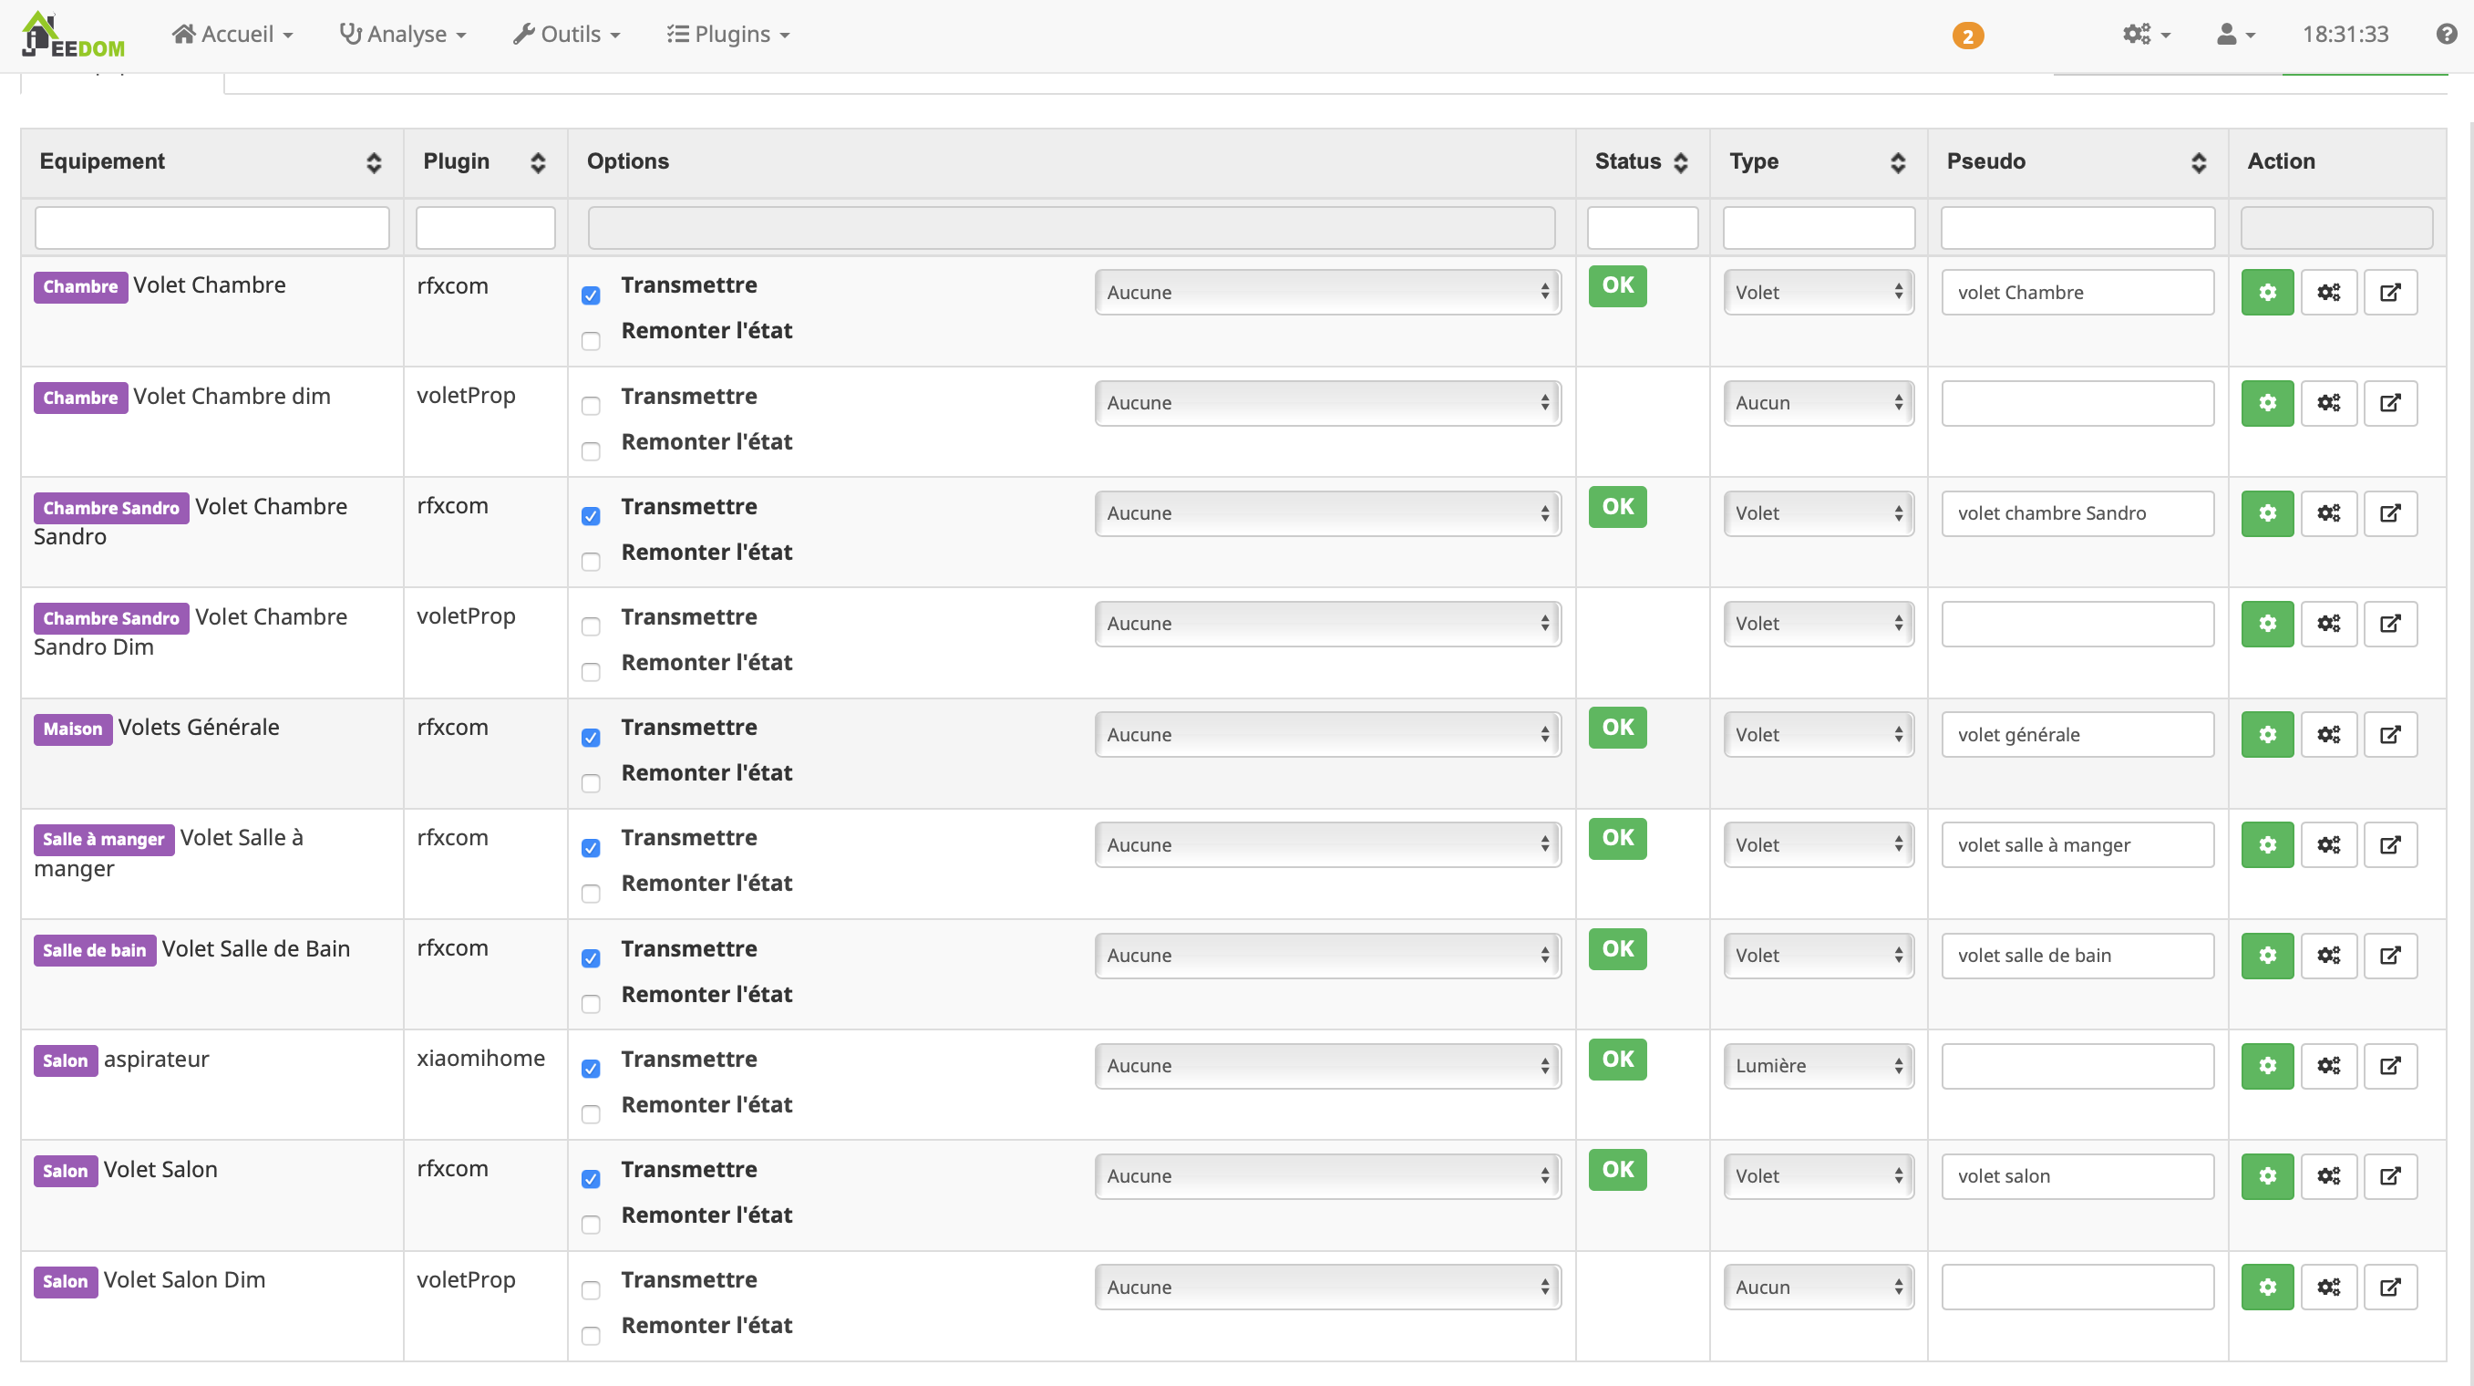Sort table by Type column arrows

1898,162
